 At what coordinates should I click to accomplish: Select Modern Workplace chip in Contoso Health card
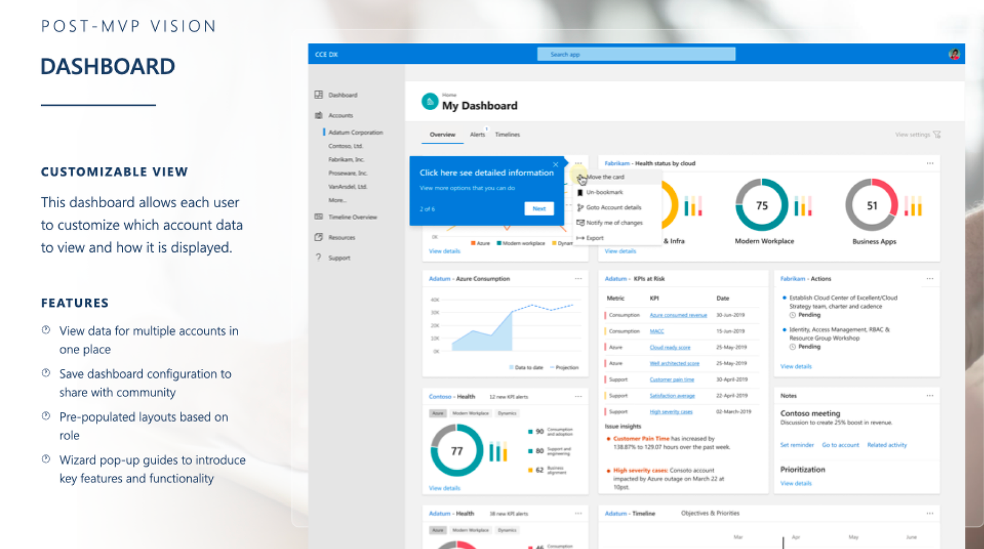(470, 413)
